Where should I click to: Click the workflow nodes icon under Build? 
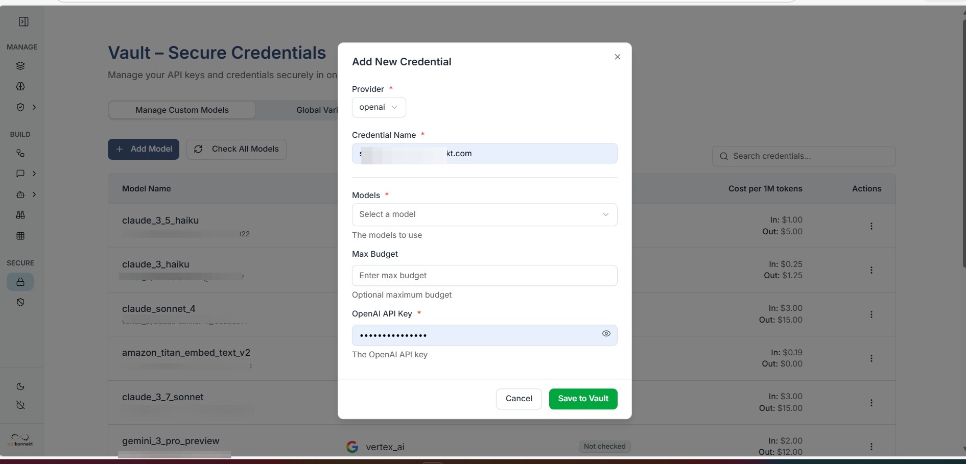pyautogui.click(x=20, y=153)
